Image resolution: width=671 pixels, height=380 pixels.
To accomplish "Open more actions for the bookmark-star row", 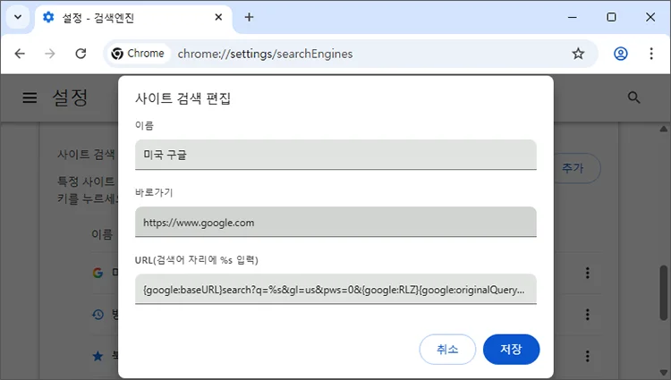I will coord(588,356).
